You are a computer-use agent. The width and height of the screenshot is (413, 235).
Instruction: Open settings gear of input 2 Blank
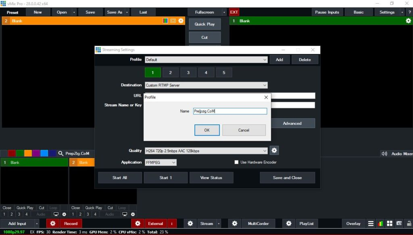133,214
